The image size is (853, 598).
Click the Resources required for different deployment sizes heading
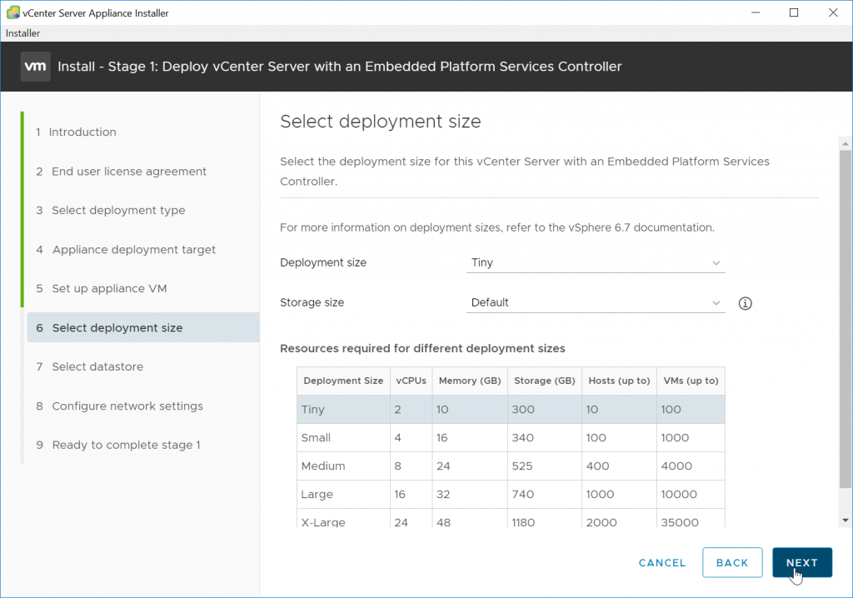[422, 348]
